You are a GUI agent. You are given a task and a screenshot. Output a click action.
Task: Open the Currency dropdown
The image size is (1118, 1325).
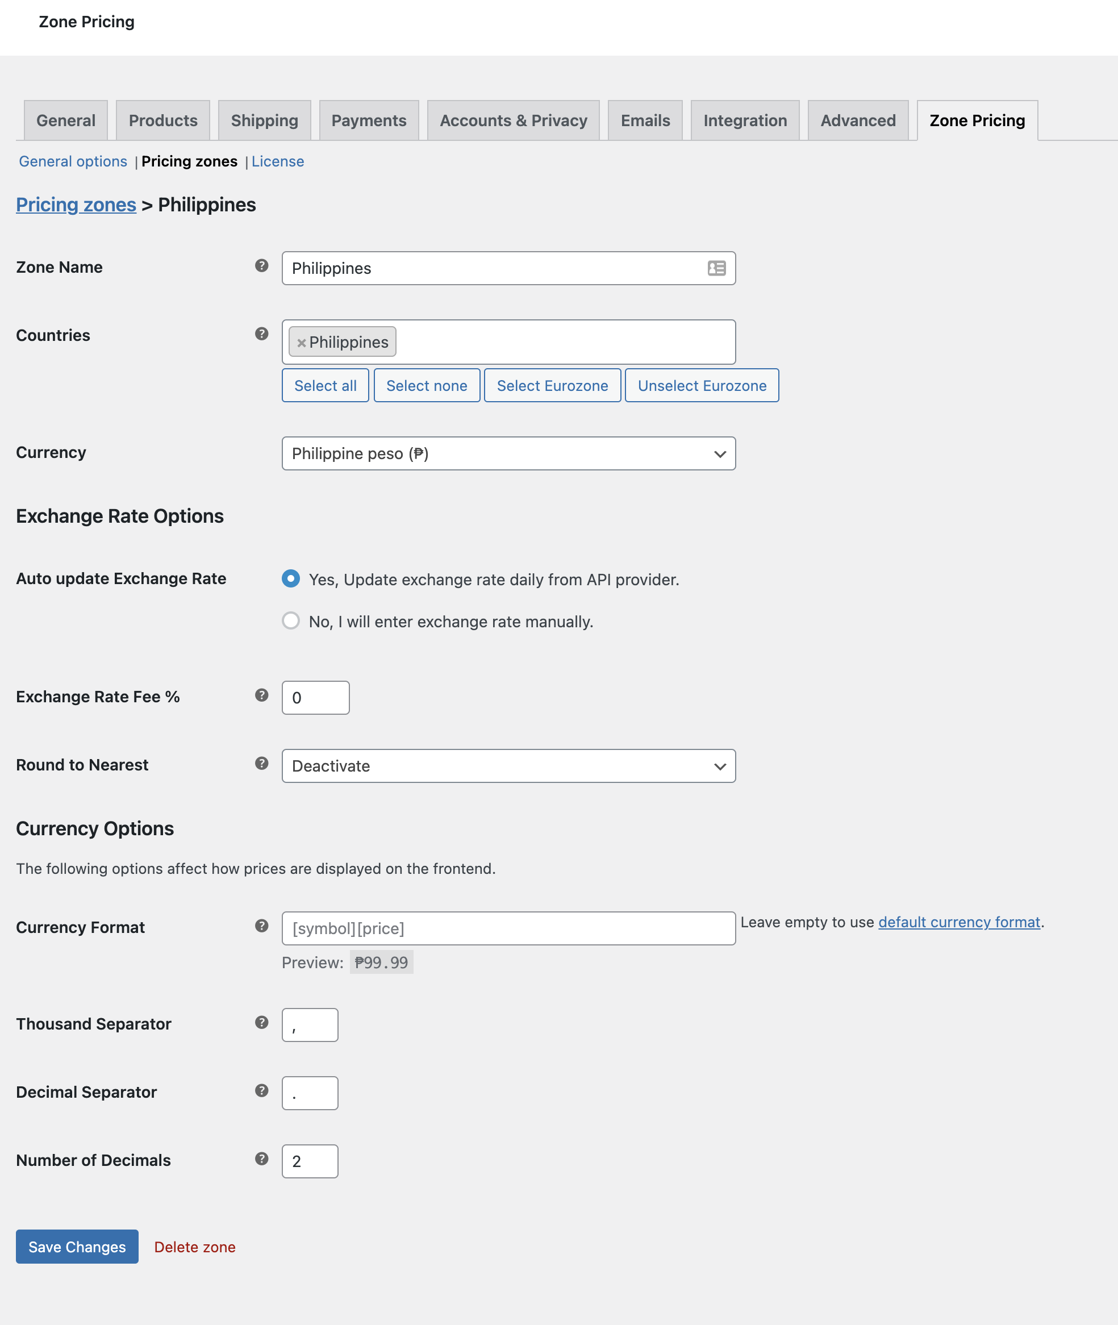coord(508,454)
